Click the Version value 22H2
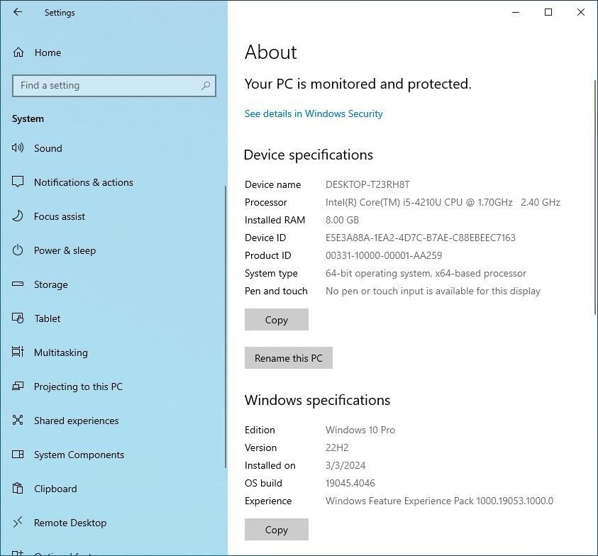Screen dimensions: 598x556 tap(337, 447)
